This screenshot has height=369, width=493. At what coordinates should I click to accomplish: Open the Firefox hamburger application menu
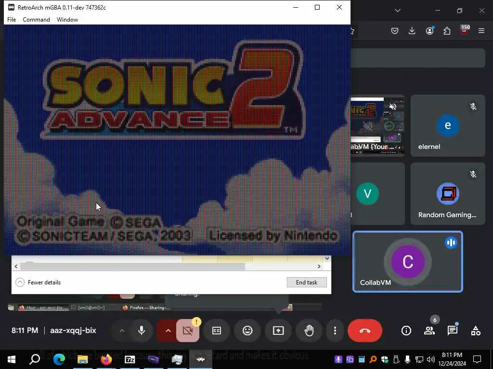[x=481, y=31]
